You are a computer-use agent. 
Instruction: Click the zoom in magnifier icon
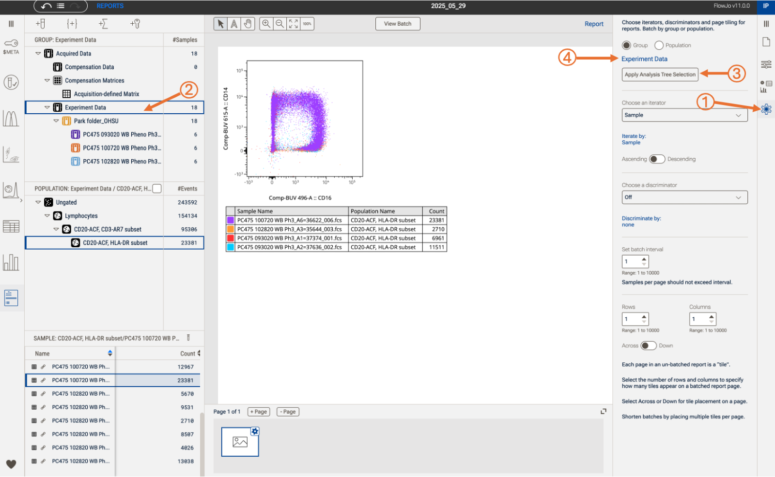pos(266,24)
